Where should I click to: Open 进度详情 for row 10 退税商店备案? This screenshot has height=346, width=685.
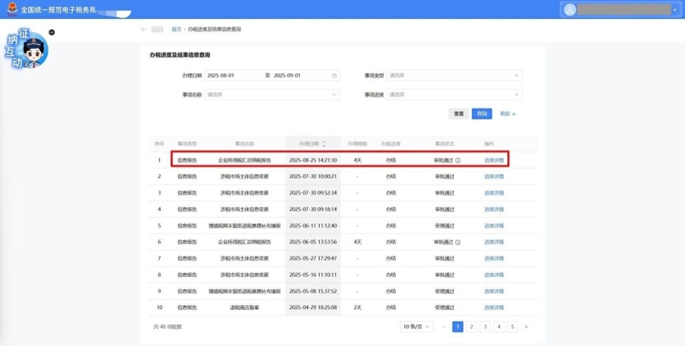pyautogui.click(x=493, y=307)
